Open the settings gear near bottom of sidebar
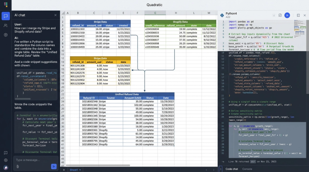The image size is (309, 172). 6,160
